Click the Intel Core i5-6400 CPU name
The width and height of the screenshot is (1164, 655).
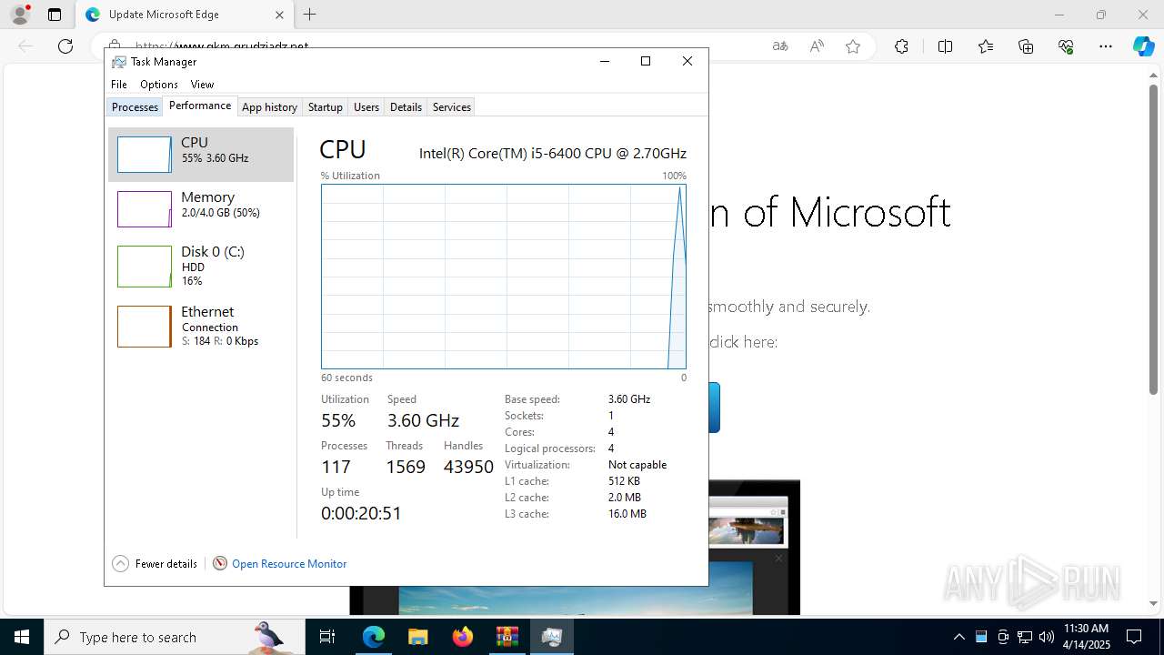pos(553,154)
